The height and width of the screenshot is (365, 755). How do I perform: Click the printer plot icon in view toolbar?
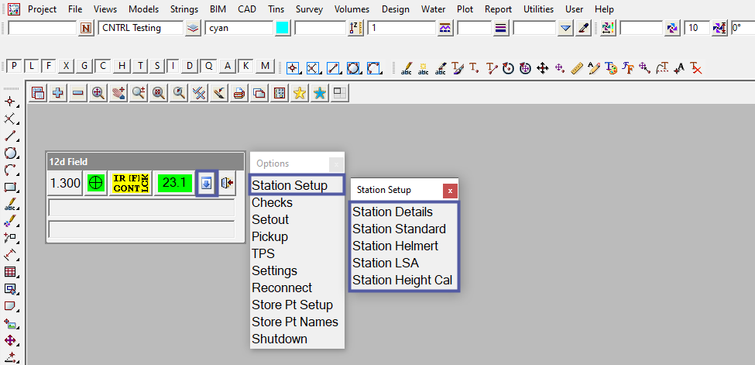(239, 93)
